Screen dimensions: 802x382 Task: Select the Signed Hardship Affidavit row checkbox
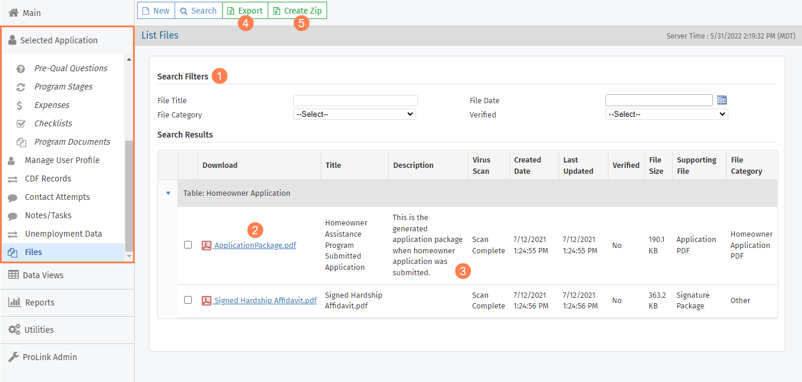(x=188, y=300)
